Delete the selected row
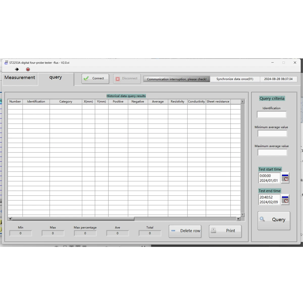 click(x=185, y=231)
